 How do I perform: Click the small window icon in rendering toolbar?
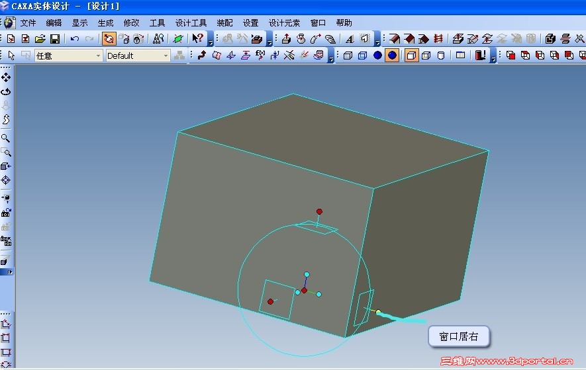(460, 55)
